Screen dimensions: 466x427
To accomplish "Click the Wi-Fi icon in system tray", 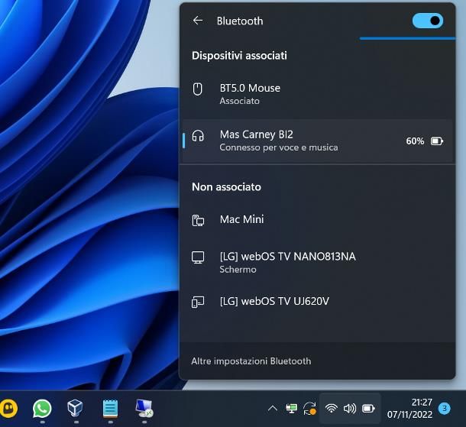I will tap(331, 409).
